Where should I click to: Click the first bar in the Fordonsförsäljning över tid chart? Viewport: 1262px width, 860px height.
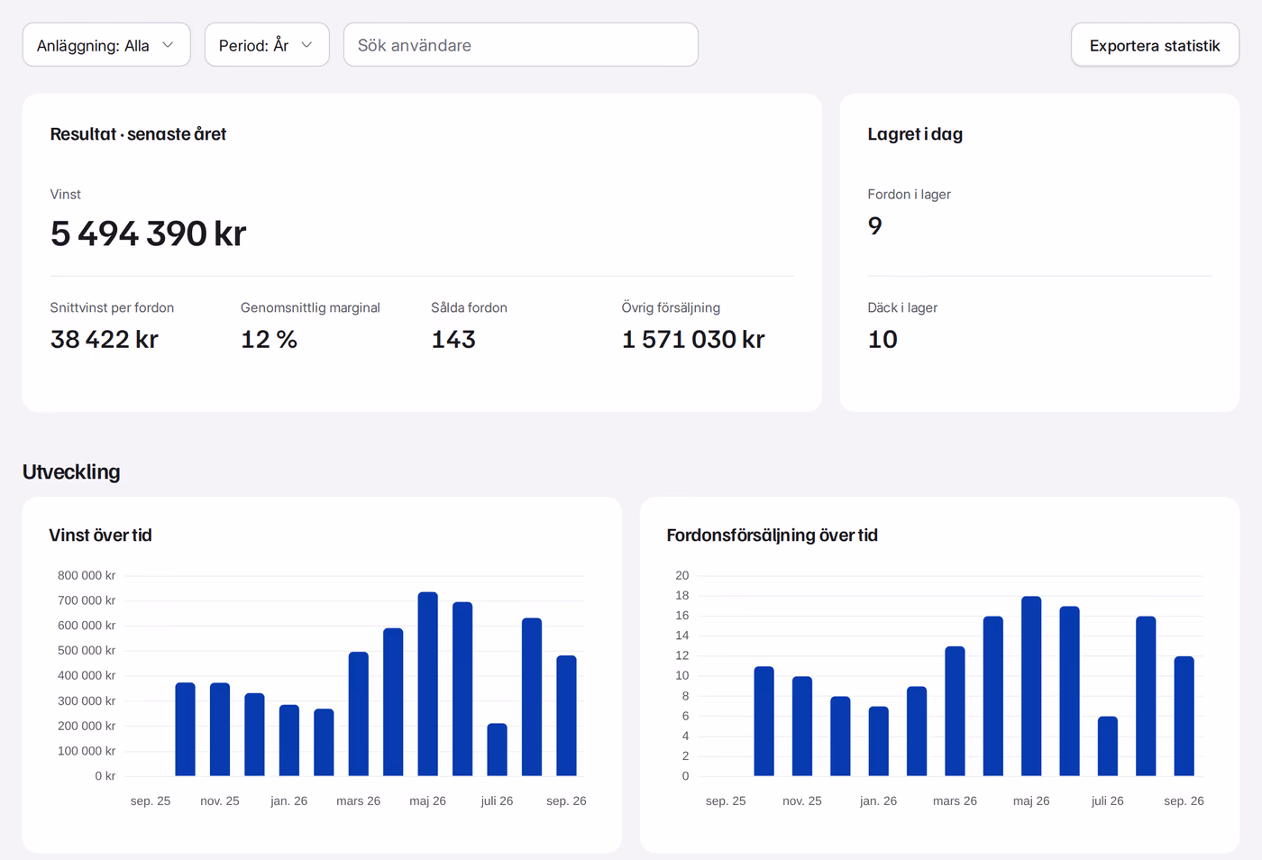coord(764,721)
